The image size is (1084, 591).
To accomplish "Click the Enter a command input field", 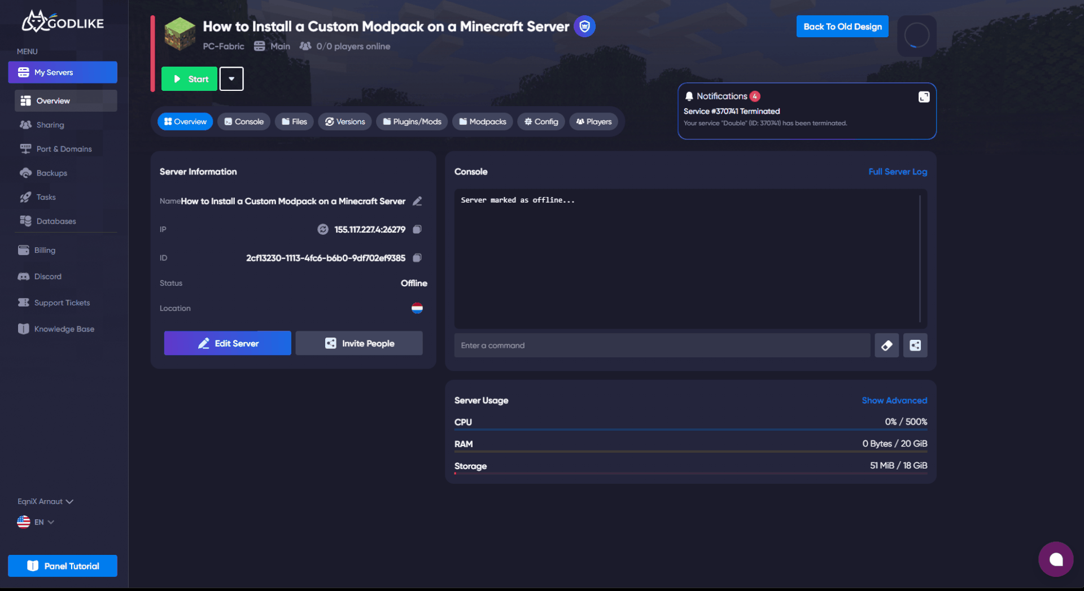I will 661,345.
